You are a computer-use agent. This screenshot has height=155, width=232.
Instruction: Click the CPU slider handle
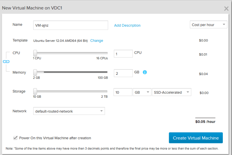tap(35, 53)
